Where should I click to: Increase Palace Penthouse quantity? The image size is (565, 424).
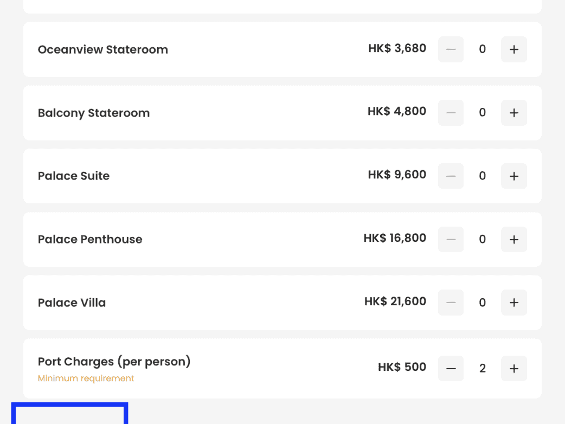(x=513, y=240)
